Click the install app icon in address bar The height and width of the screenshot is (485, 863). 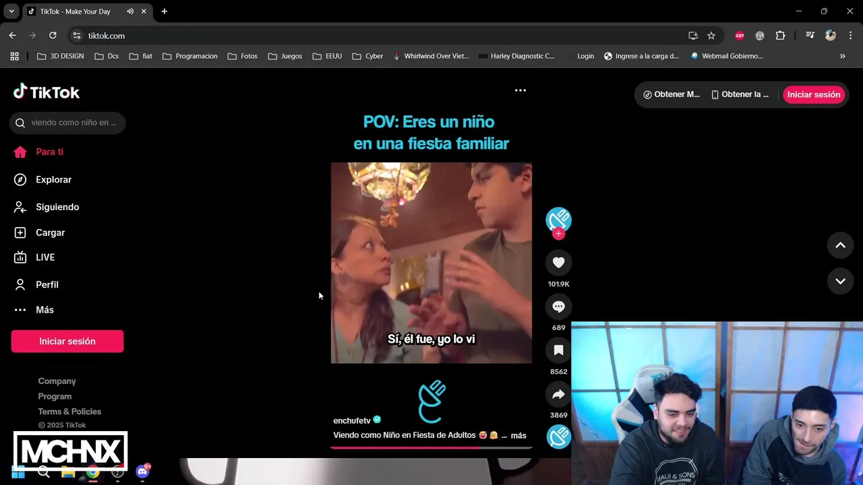pos(692,36)
